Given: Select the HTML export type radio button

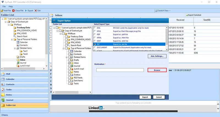Looking at the screenshot, I should click(95, 38).
